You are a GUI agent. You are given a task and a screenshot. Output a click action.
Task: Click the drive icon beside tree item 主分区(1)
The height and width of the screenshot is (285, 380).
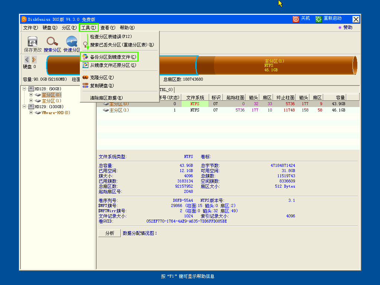tap(38, 101)
